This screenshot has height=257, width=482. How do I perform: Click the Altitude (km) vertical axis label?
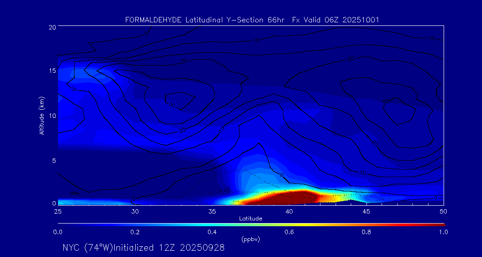click(42, 115)
